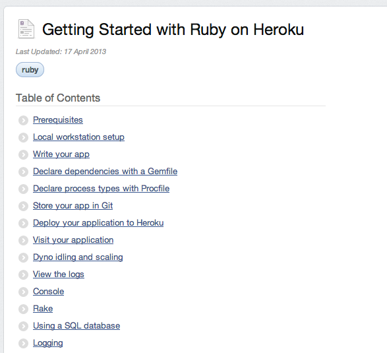
Task: Click the arrow bullet beside Write your app
Action: click(24, 154)
